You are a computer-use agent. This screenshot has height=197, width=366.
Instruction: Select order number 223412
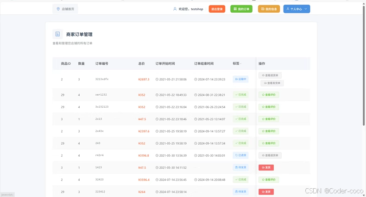[100, 191]
